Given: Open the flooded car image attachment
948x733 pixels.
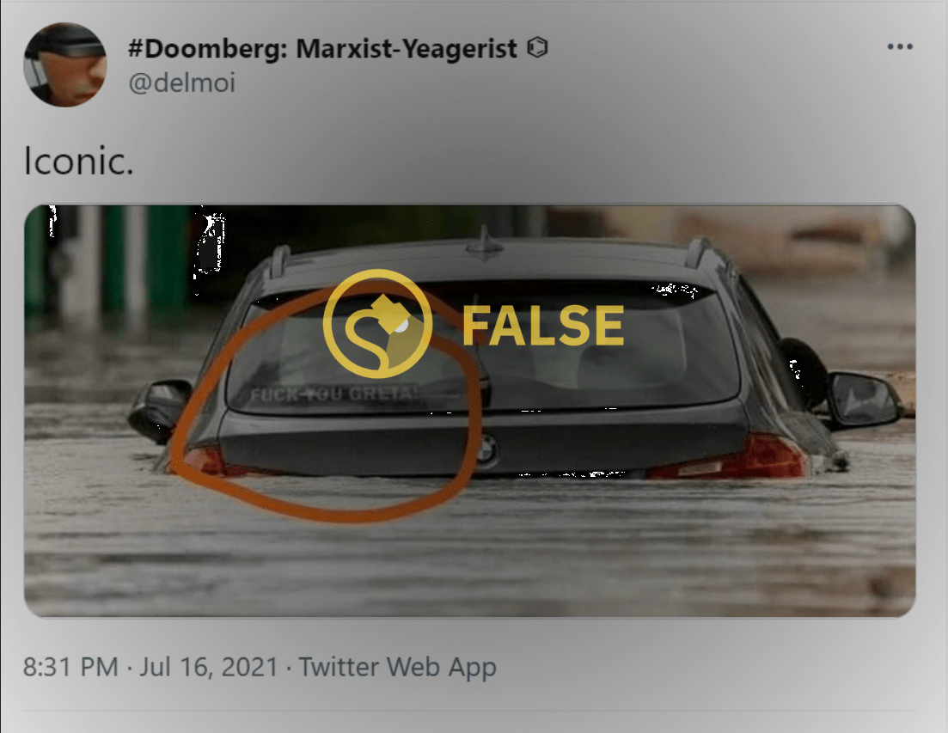Looking at the screenshot, I should (x=470, y=411).
